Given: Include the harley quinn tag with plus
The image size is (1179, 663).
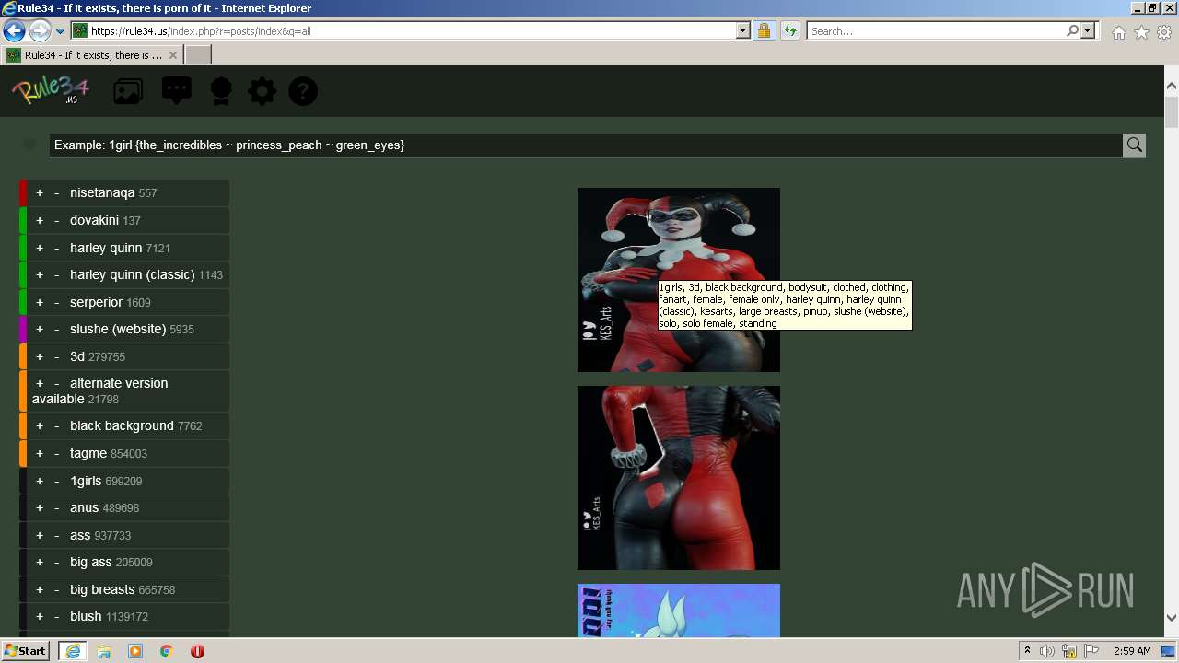Looking at the screenshot, I should point(40,248).
